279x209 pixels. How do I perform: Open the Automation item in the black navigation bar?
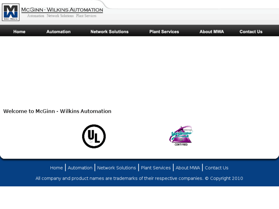tap(59, 32)
